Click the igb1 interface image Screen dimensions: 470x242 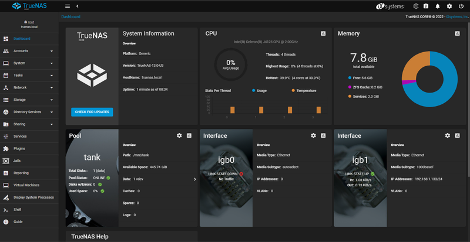(x=360, y=178)
